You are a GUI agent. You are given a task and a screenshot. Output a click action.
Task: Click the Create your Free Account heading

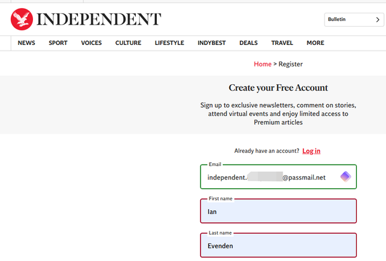pos(278,88)
